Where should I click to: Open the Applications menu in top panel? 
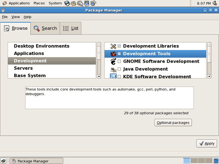point(19,3)
